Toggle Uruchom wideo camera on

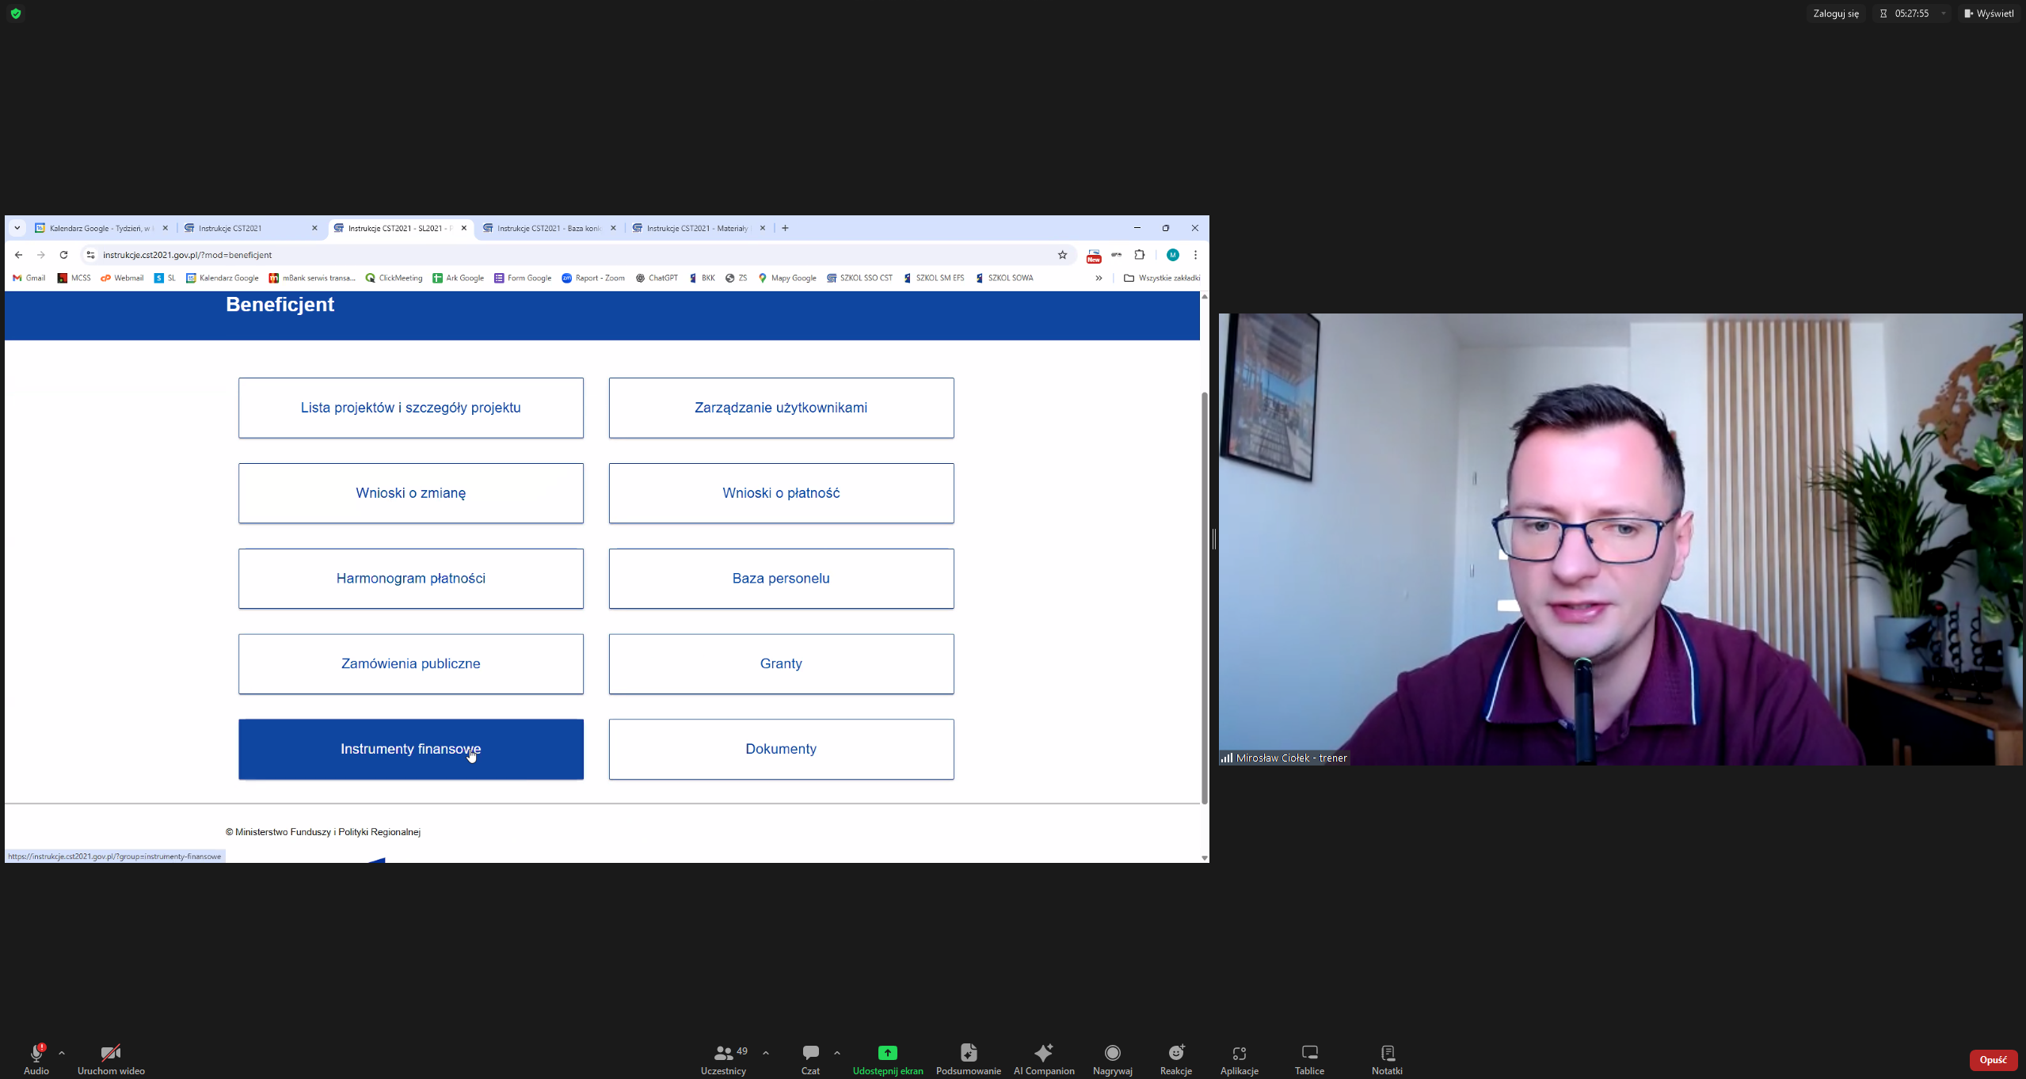[x=110, y=1053]
